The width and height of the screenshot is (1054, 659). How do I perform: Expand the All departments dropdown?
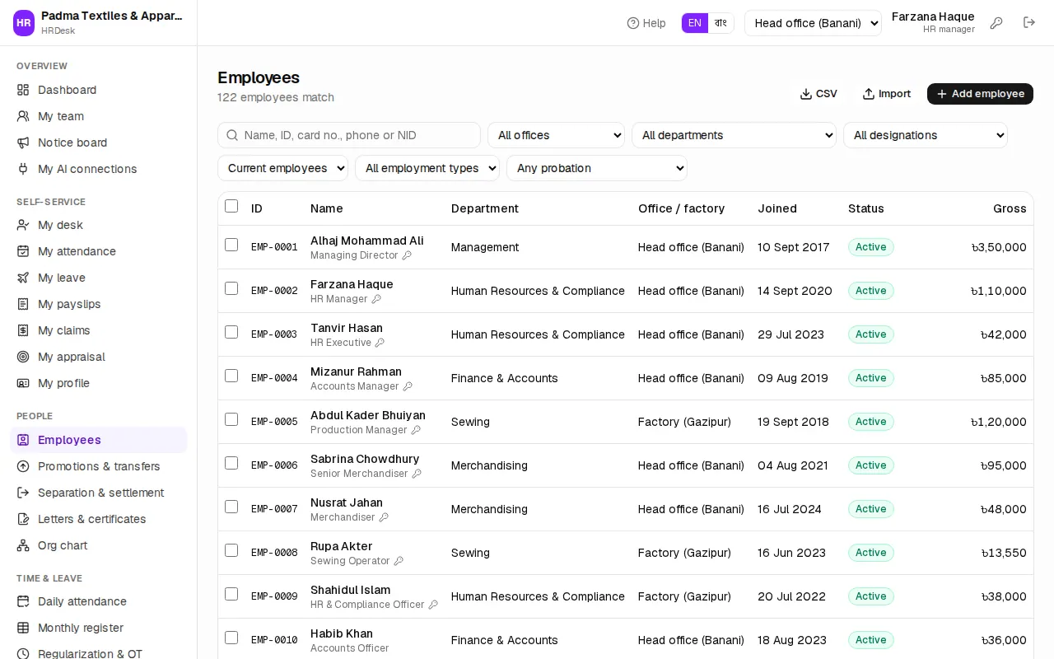[734, 135]
